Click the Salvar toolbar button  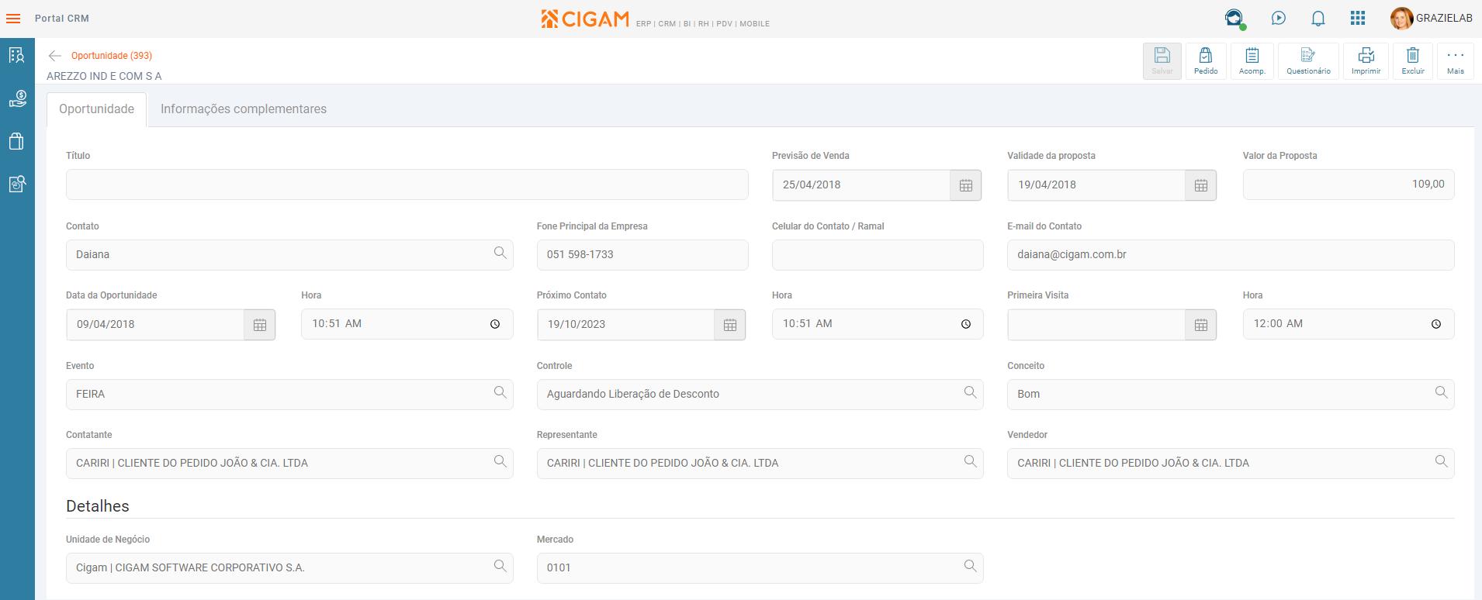click(1162, 60)
